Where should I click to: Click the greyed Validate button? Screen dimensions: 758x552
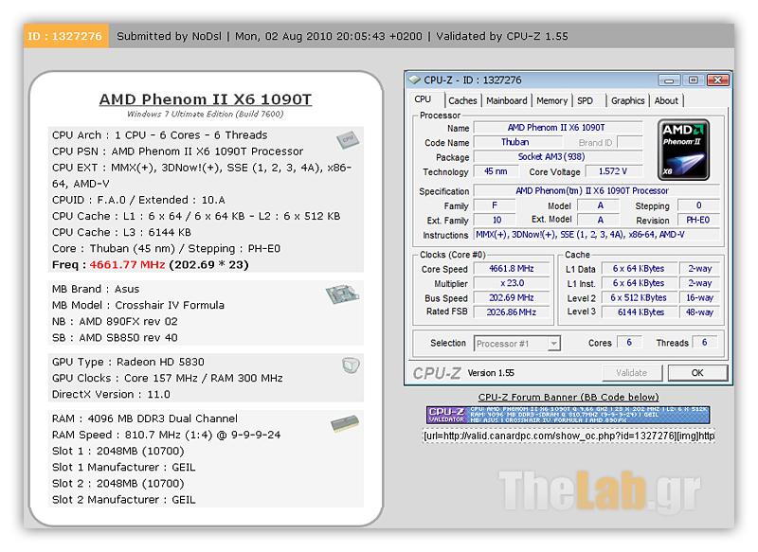tap(631, 373)
